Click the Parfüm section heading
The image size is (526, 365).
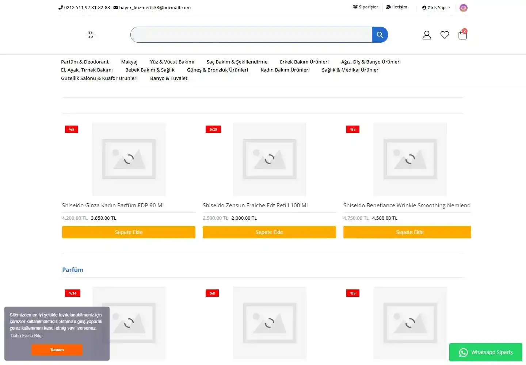(x=73, y=270)
